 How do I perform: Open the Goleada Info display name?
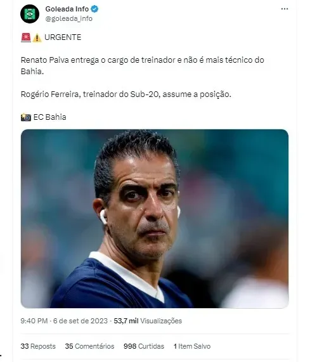tap(67, 9)
